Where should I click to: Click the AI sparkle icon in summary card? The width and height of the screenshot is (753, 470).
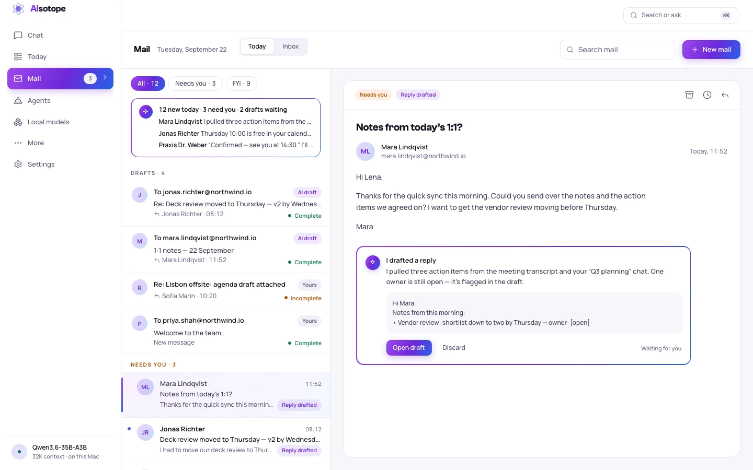[146, 111]
